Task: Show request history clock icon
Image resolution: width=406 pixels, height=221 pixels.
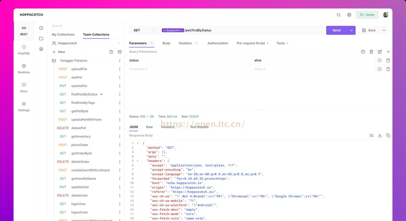Action: pyautogui.click(x=41, y=28)
